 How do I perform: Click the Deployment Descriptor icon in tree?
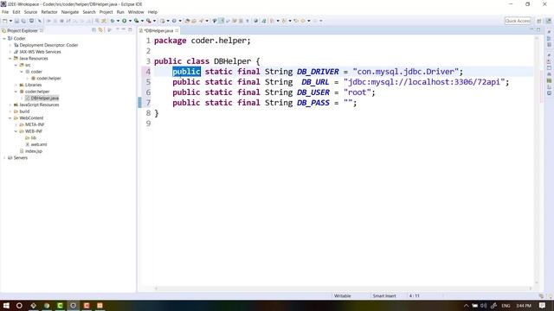[x=16, y=45]
